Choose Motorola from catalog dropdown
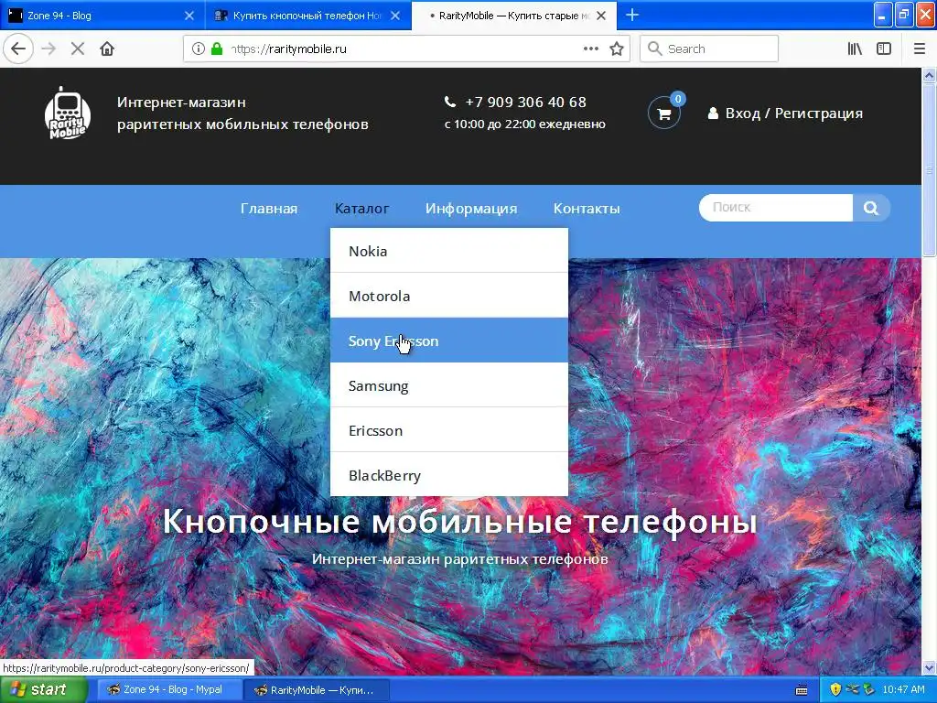This screenshot has width=937, height=703. (449, 296)
